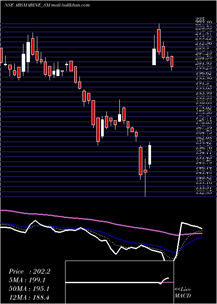This screenshot has height=304, width=217.
Task: Click inside the MACD inset panel
Action: 119,282
